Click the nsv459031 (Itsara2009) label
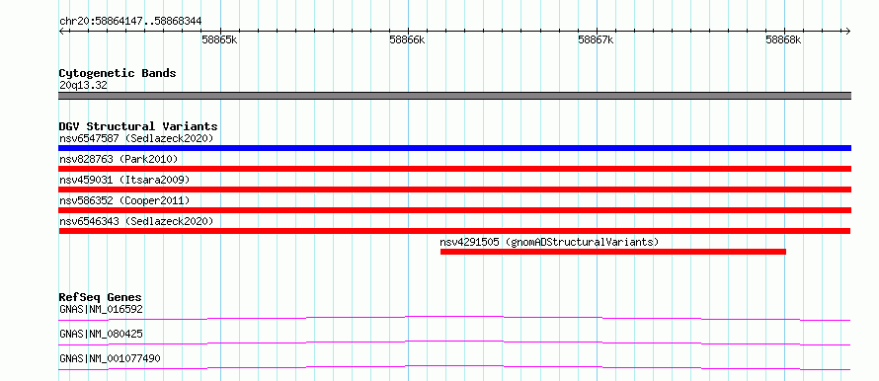 124,180
